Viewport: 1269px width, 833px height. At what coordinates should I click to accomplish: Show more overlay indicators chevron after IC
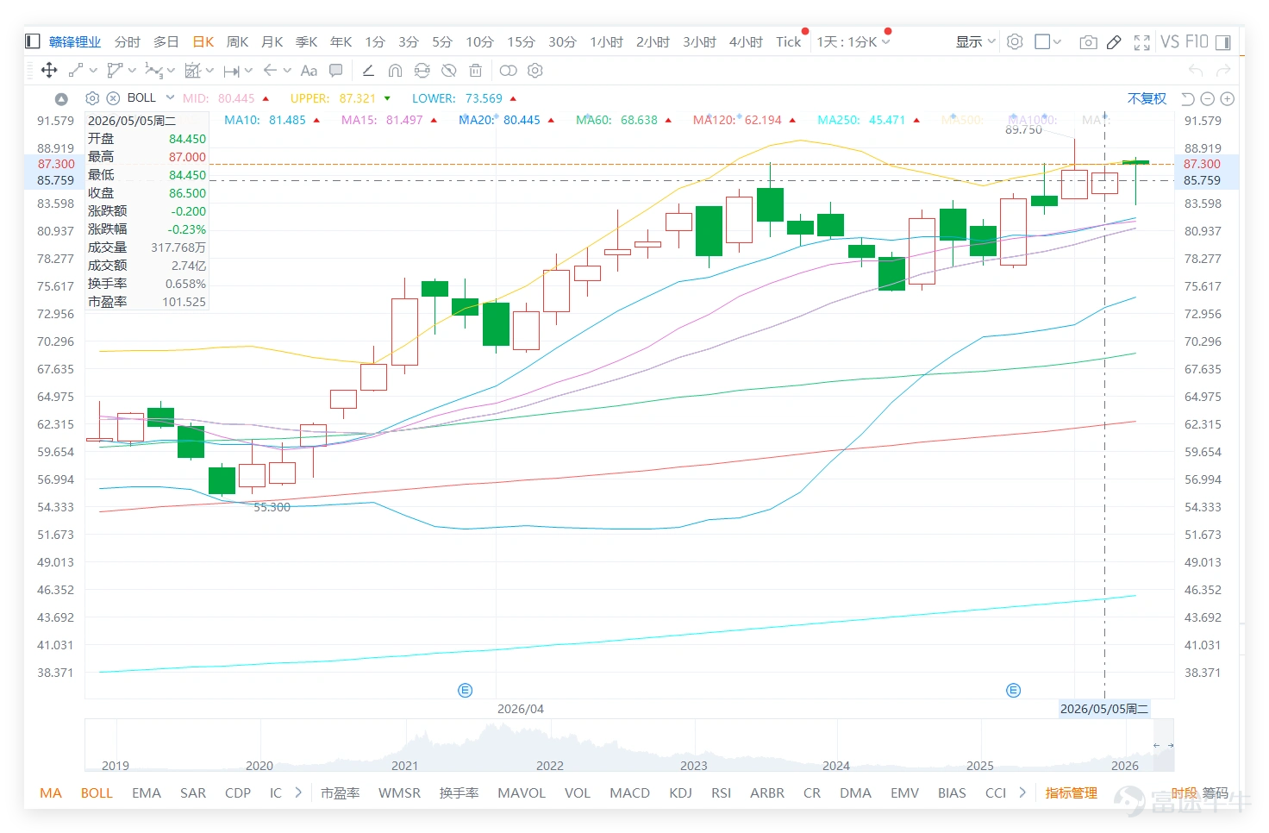(298, 792)
